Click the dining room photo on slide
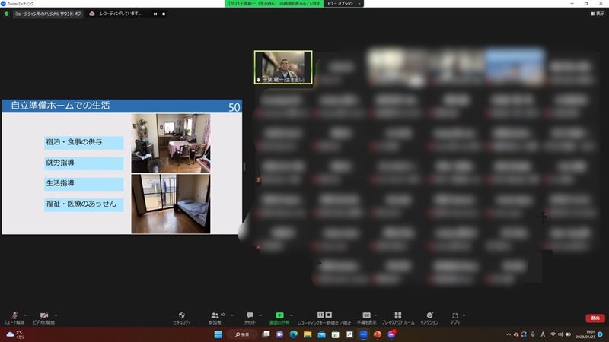 pos(171,143)
